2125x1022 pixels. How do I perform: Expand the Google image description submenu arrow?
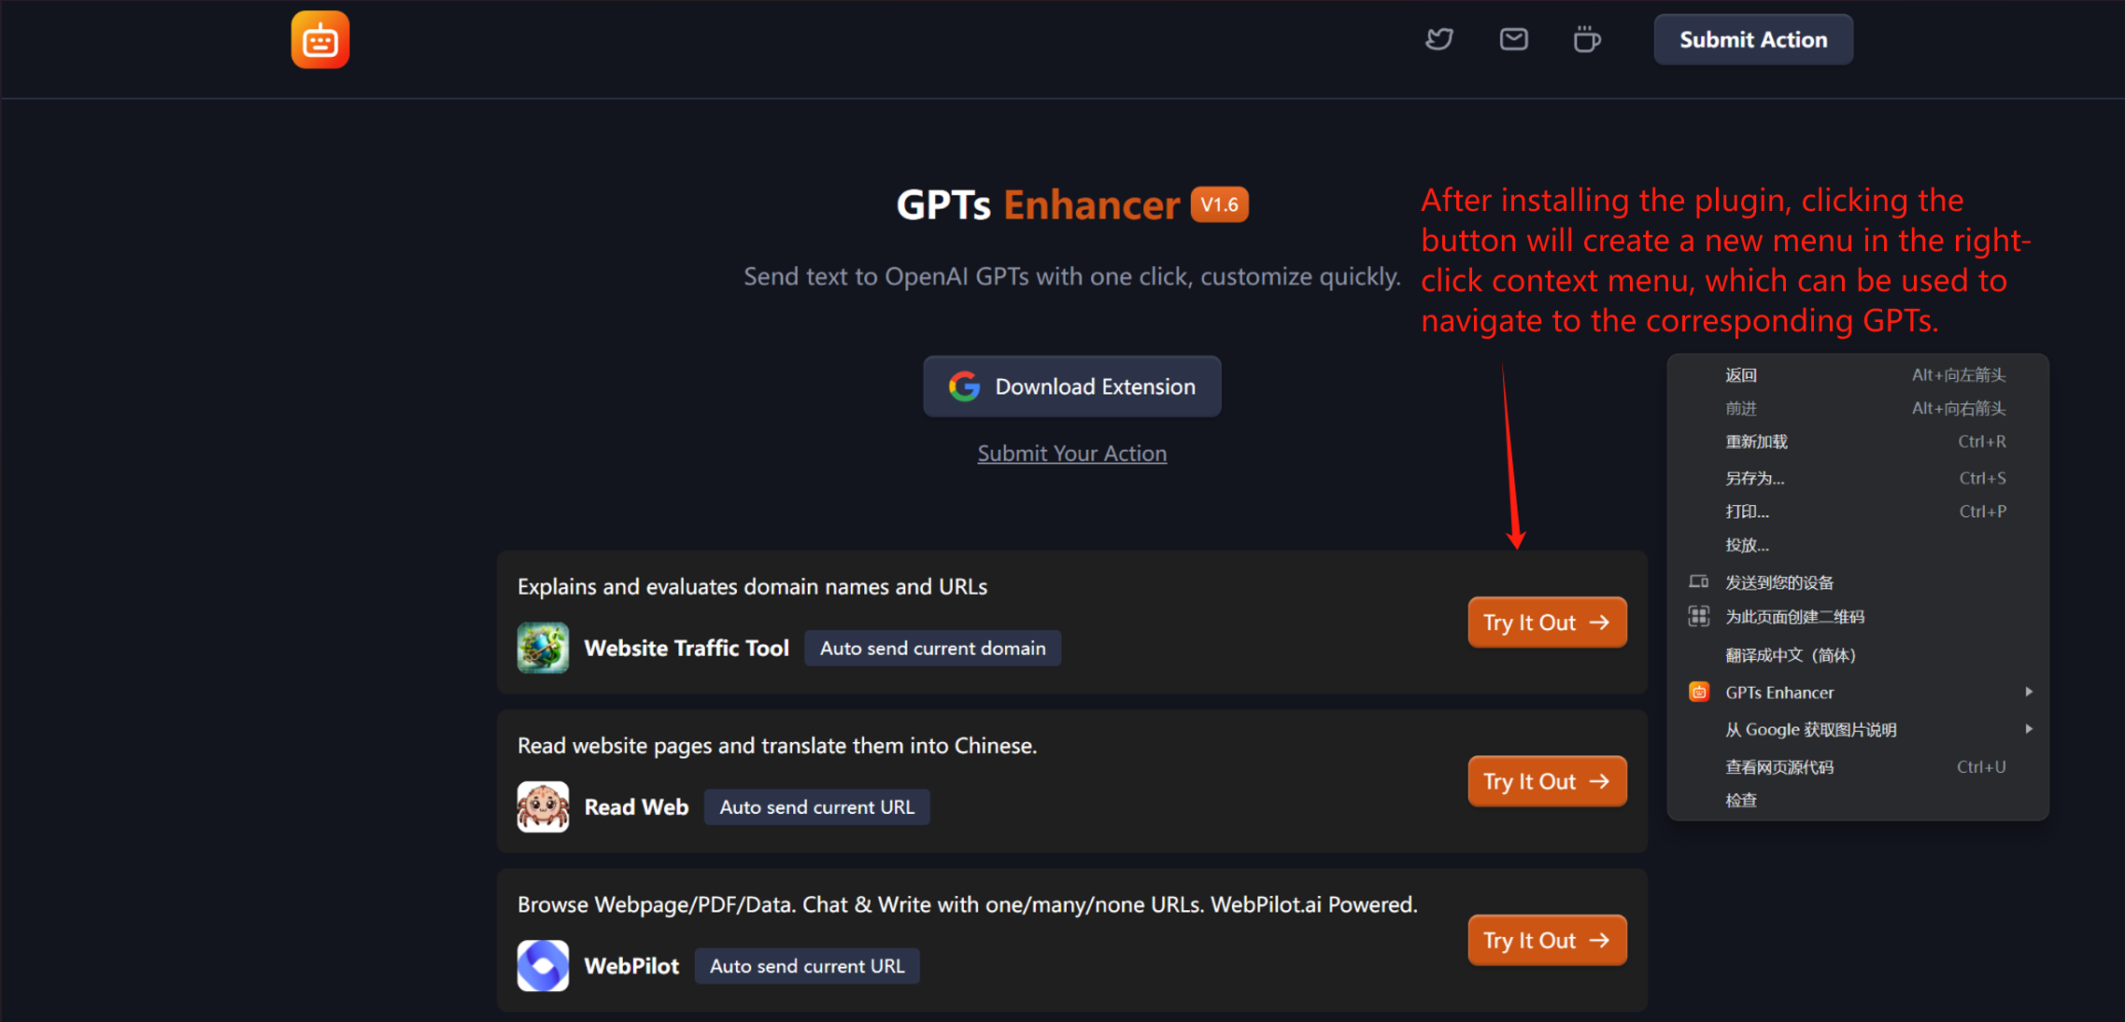point(2028,729)
